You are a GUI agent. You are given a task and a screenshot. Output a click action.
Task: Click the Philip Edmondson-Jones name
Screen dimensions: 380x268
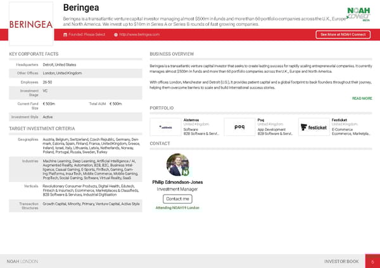pyautogui.click(x=177, y=182)
